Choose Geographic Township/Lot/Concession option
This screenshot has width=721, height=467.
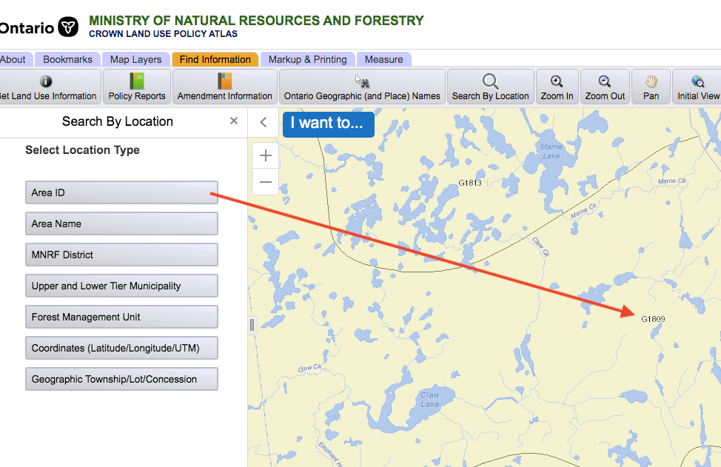pyautogui.click(x=121, y=379)
